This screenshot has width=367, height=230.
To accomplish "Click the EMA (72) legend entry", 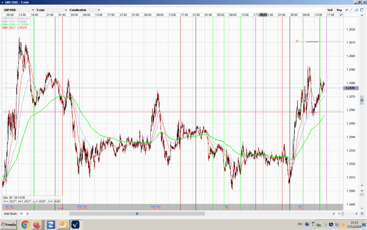I will (15, 22).
